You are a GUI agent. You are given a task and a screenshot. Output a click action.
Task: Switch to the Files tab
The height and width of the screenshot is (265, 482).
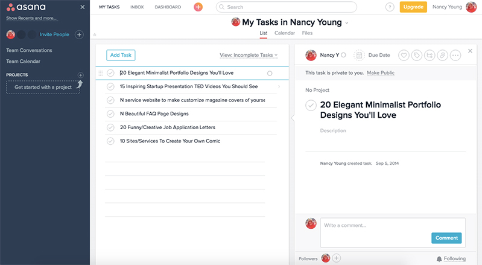point(307,33)
